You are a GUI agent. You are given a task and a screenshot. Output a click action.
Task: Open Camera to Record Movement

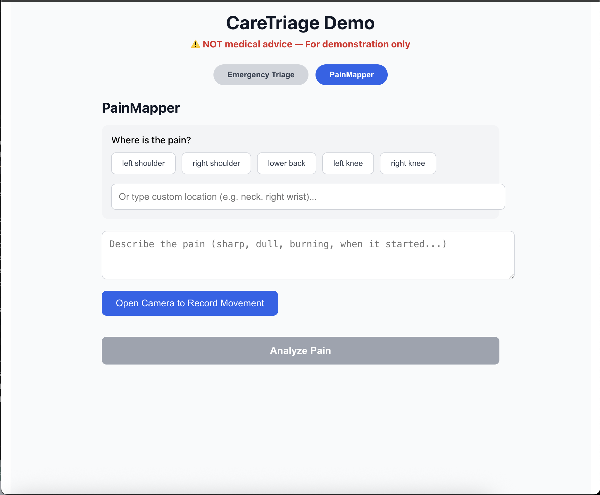189,303
